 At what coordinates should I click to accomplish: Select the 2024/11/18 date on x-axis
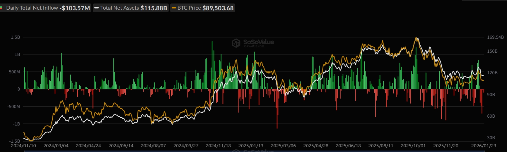pyautogui.click(x=218, y=146)
